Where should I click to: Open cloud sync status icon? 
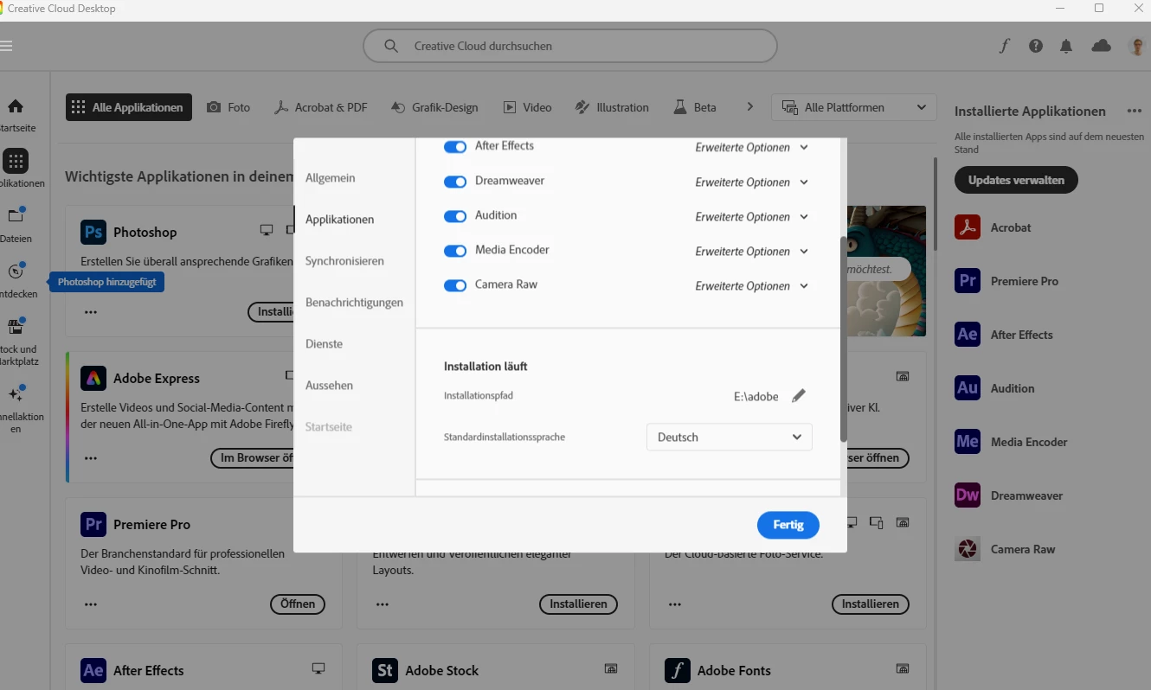[x=1102, y=46]
